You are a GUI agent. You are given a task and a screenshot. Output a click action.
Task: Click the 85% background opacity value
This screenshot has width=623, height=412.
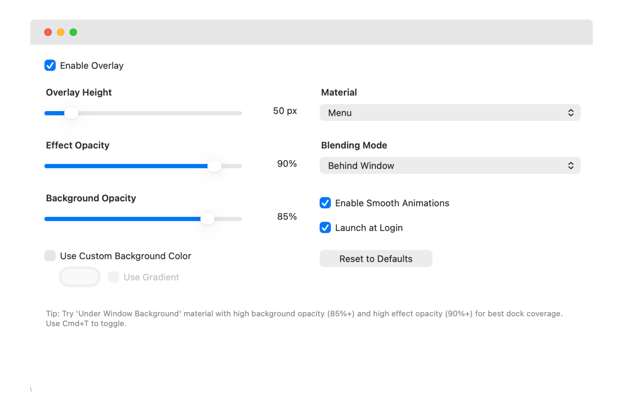coord(287,217)
